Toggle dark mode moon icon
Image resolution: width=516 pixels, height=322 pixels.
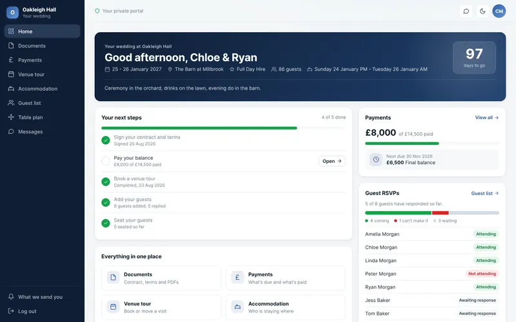coord(482,11)
